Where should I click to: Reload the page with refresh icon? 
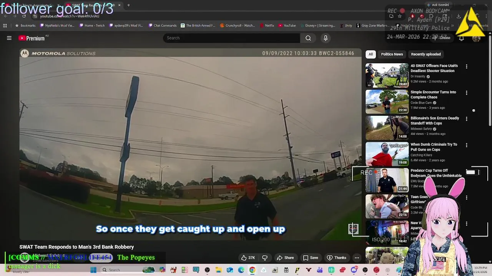pos(24,16)
